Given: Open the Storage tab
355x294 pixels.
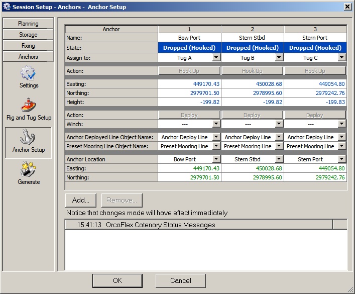Looking at the screenshot, I should pyautogui.click(x=28, y=35).
